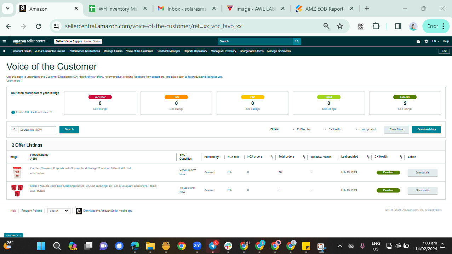Screen dimensions: 452x254
Task: Click the teal Search button
Action: pyautogui.click(x=69, y=130)
